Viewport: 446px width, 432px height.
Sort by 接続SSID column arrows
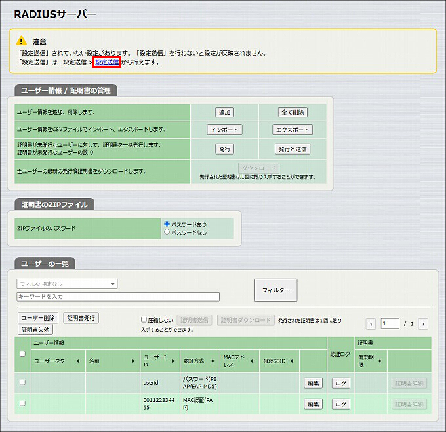292,361
